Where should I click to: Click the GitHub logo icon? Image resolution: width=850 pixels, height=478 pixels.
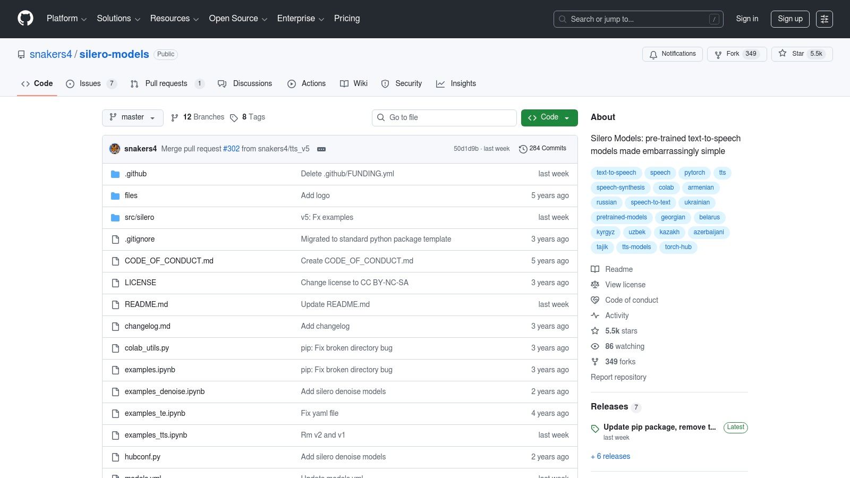25,19
